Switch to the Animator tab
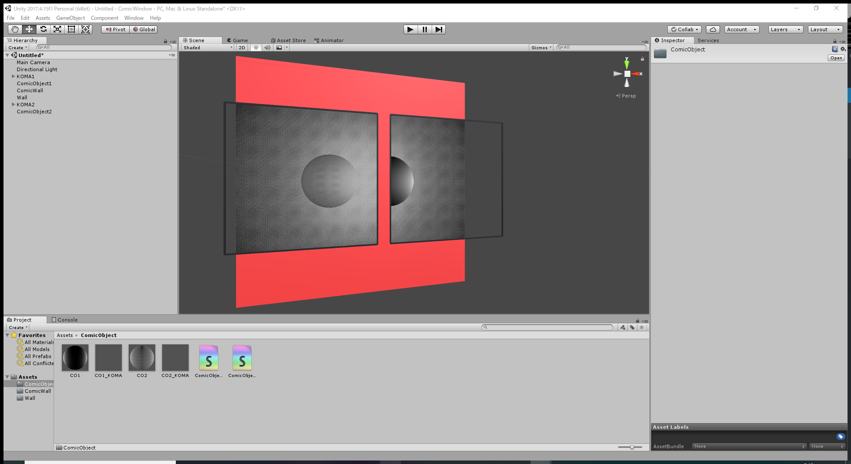The width and height of the screenshot is (851, 464). click(x=329, y=40)
